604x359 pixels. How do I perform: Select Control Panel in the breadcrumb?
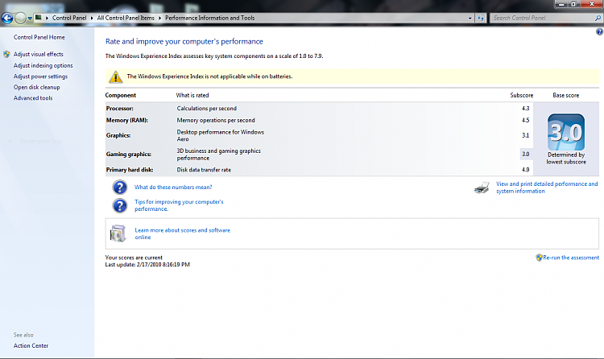tap(69, 18)
